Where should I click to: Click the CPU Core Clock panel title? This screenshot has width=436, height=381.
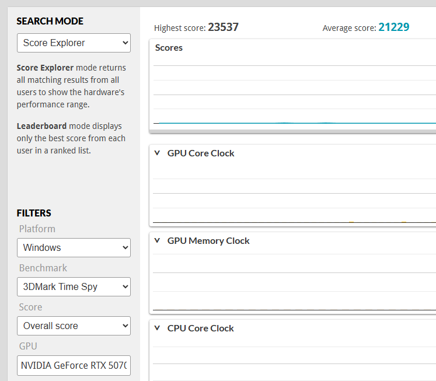click(200, 328)
